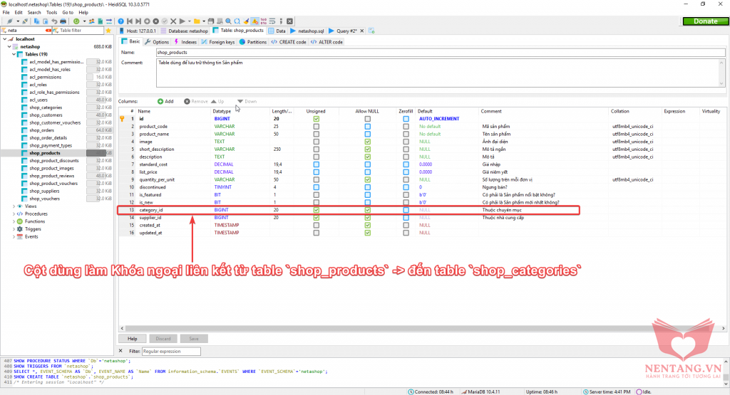Screen dimensions: 730x395
Task: Click the Filter regular expression field
Action: 171,352
